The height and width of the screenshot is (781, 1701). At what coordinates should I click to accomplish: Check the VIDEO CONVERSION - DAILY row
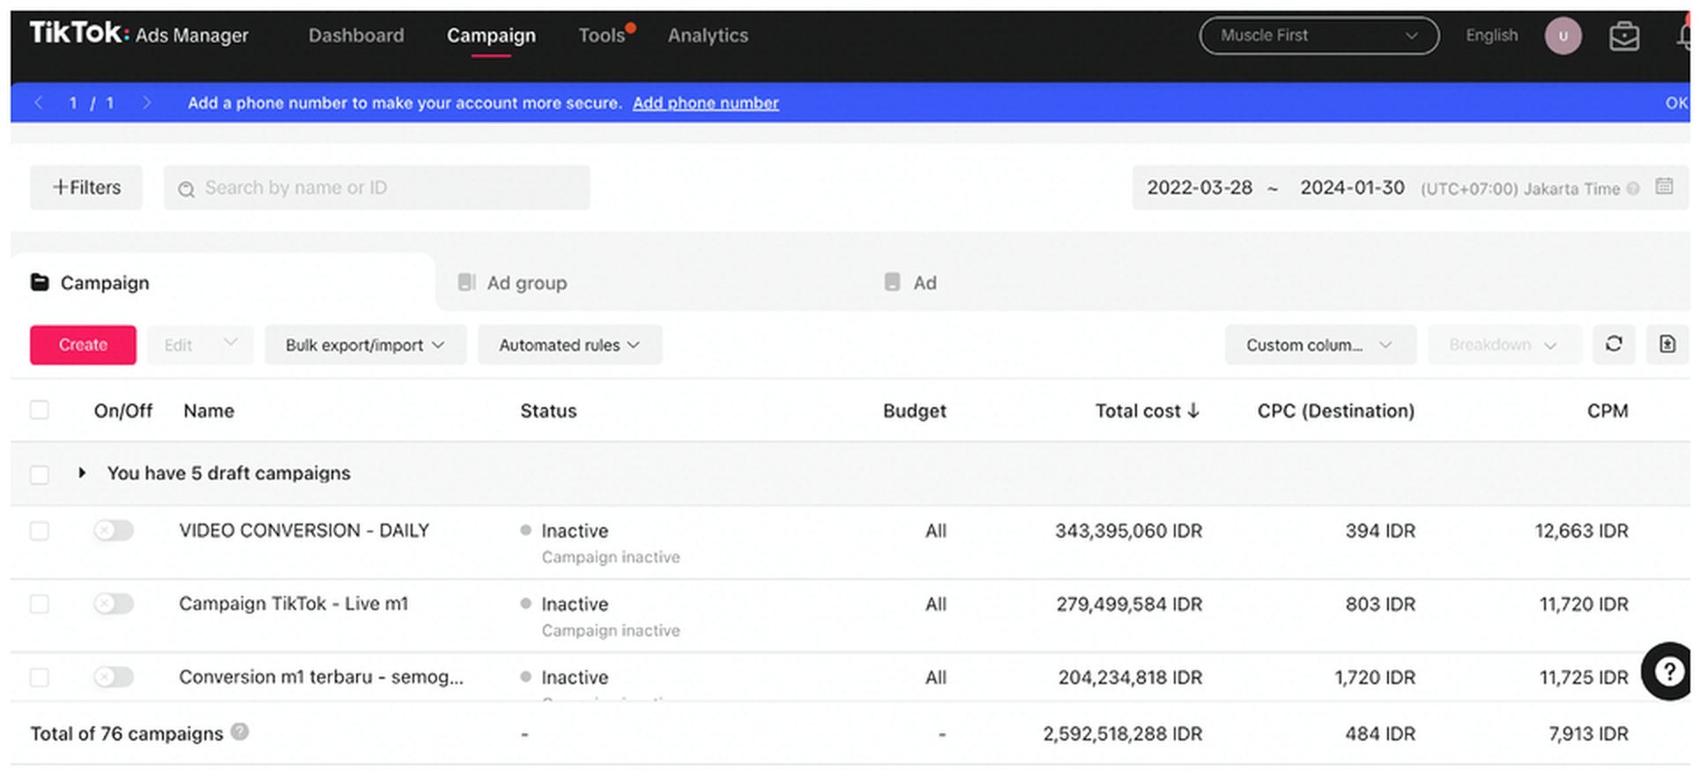point(40,531)
